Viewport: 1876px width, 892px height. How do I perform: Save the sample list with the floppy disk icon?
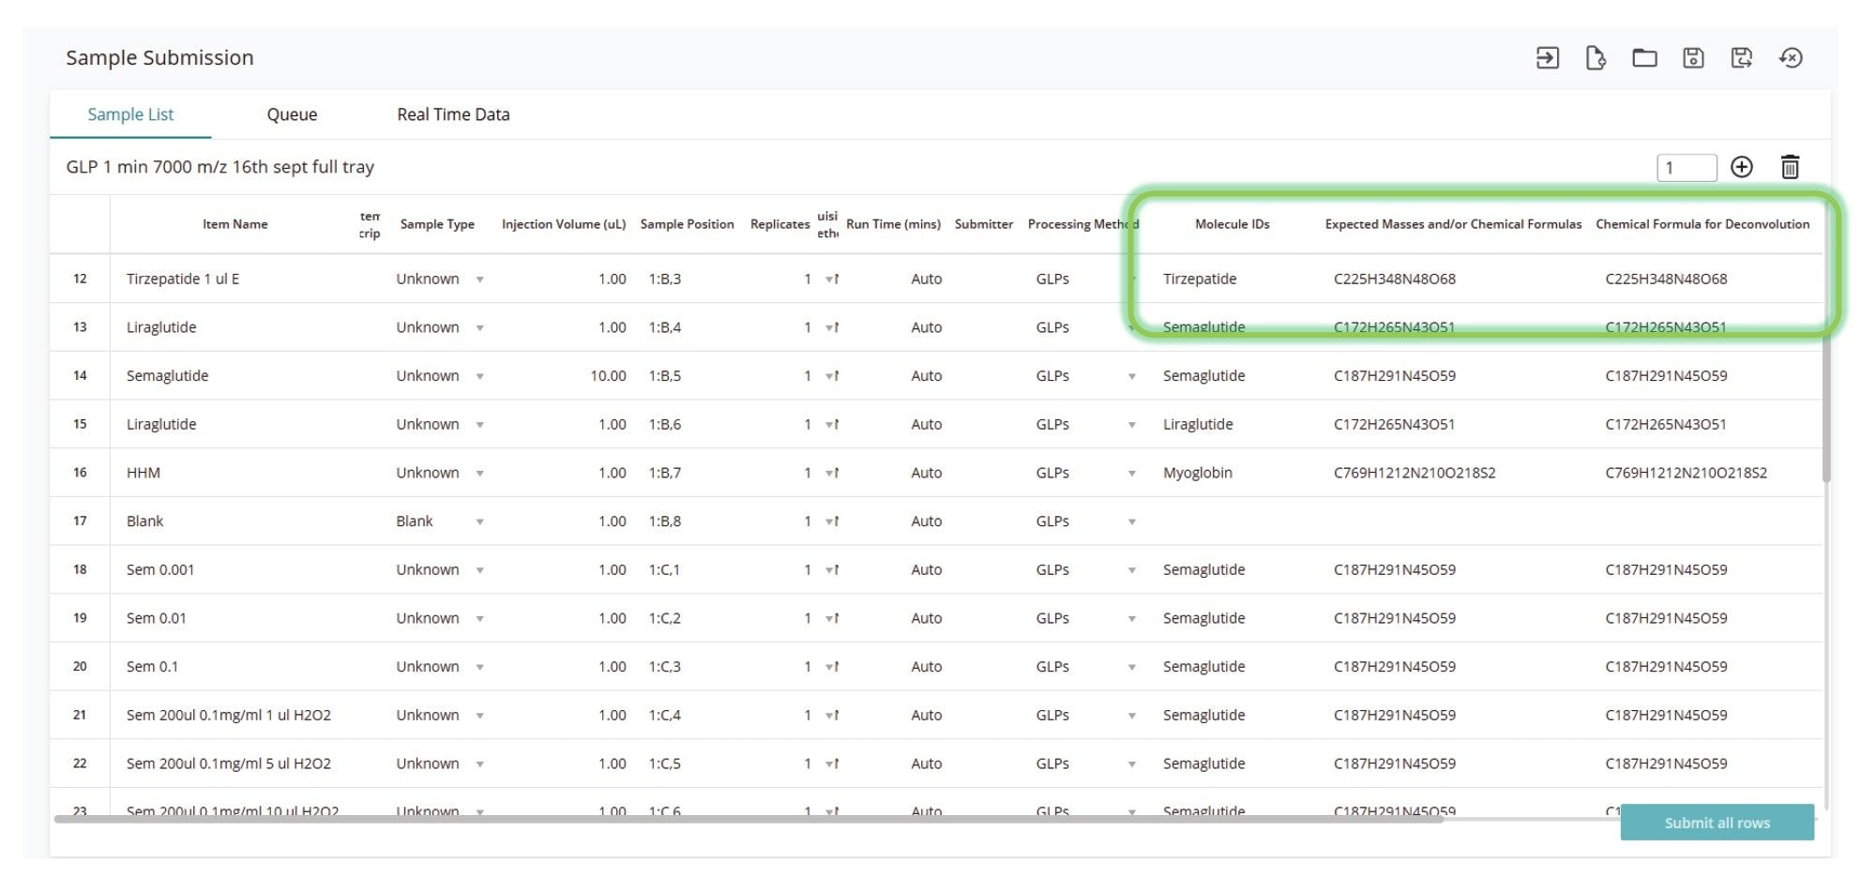(x=1693, y=57)
